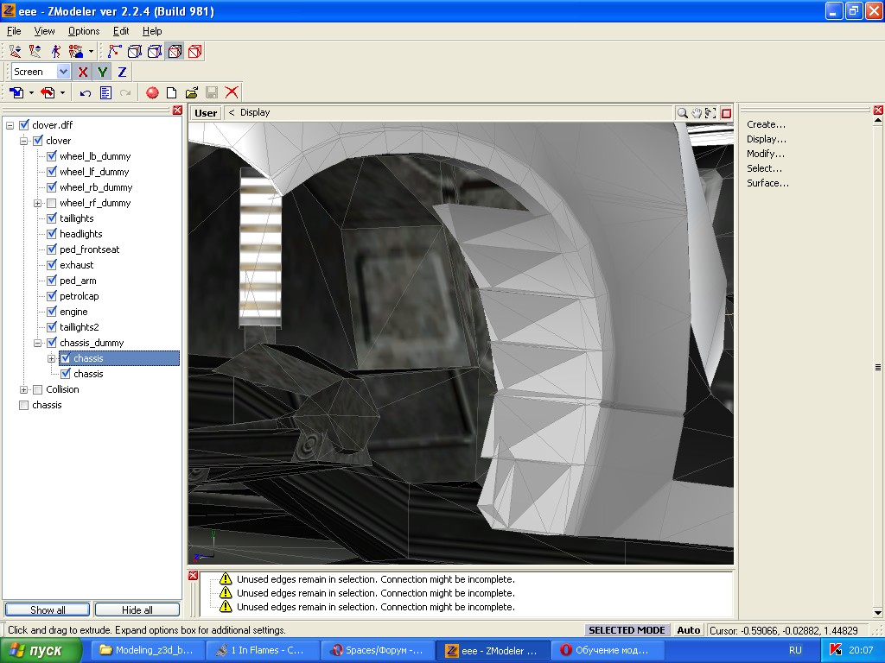Uncheck the wheel_lb_dummy checkbox
The height and width of the screenshot is (663, 885).
tap(52, 156)
